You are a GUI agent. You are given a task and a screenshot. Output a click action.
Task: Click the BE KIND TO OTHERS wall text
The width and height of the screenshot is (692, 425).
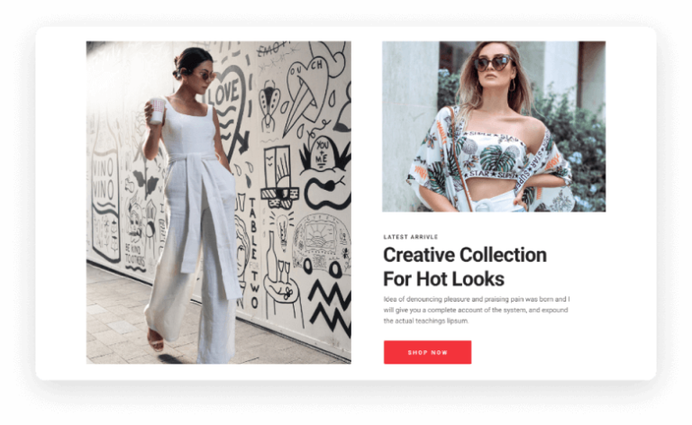tap(134, 256)
